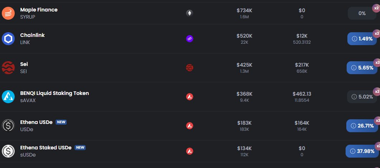Click the Ethena USDe token logo

8,126
